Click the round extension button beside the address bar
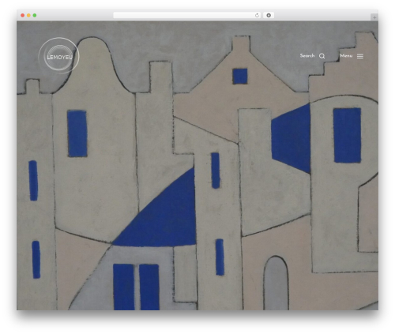 (269, 15)
